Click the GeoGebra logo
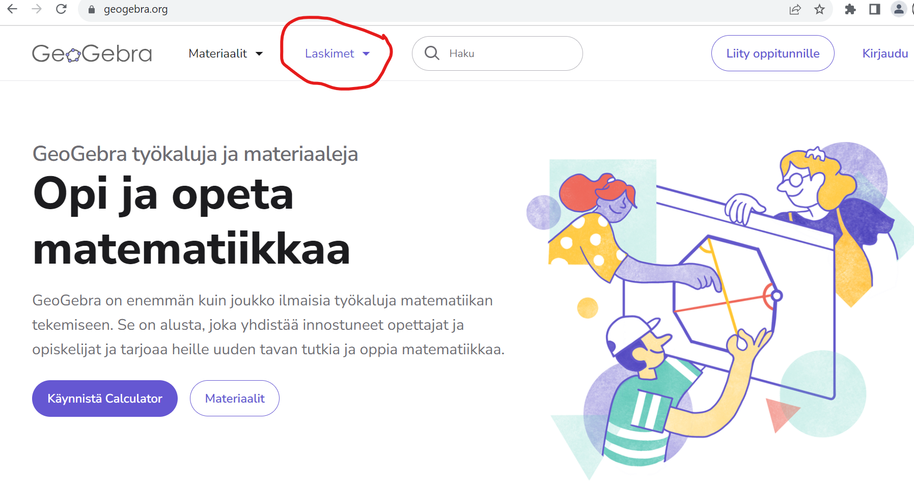This screenshot has height=483, width=914. pyautogui.click(x=92, y=53)
